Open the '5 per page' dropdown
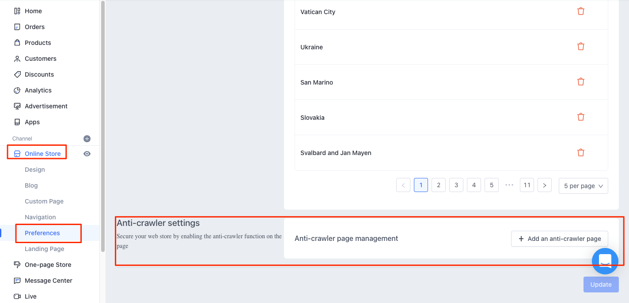This screenshot has height=303, width=629. [583, 185]
